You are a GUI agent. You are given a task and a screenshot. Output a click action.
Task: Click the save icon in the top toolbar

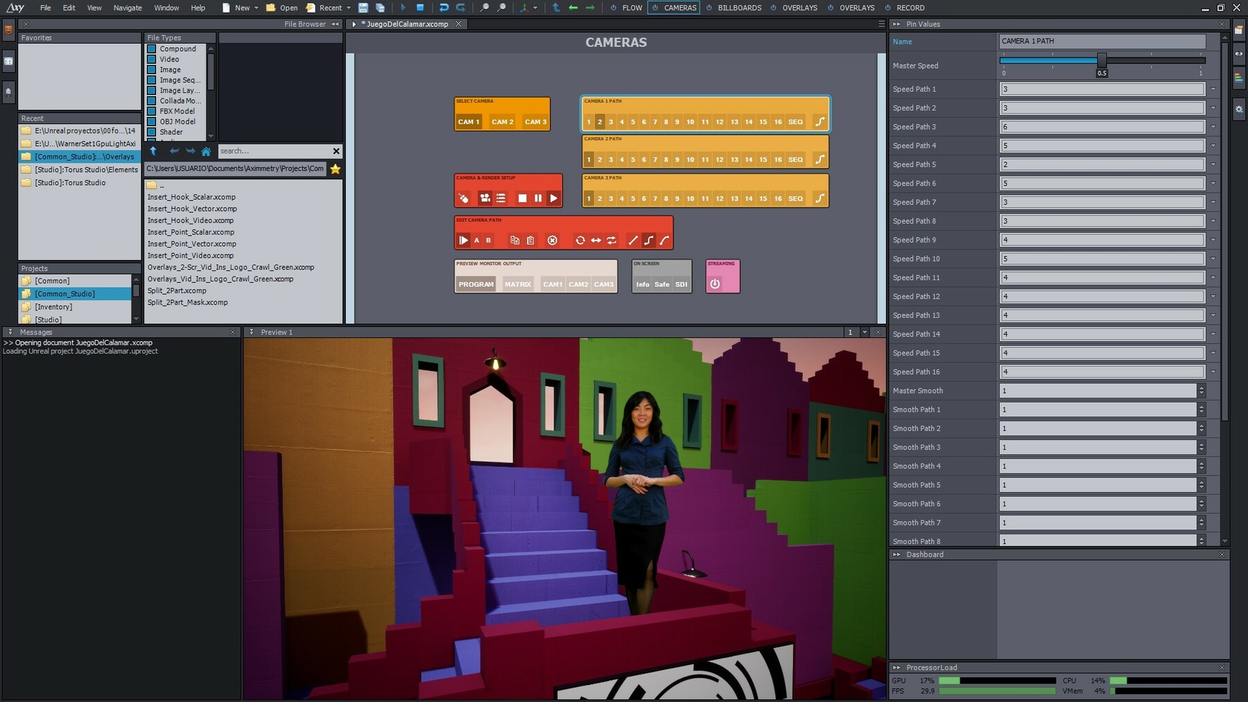(x=363, y=8)
